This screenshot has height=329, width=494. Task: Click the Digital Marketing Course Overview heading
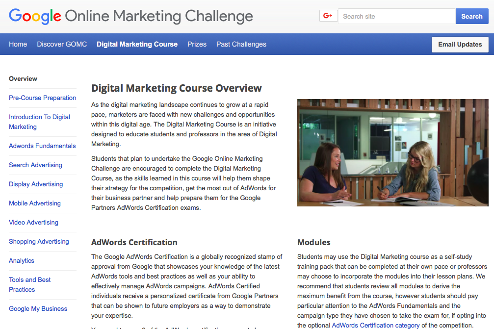(x=177, y=88)
